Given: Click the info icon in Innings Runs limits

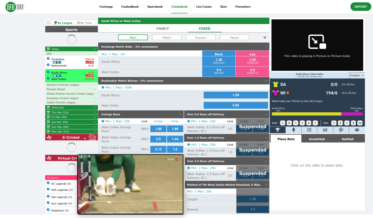Looking at the screenshot, I should click(103, 121).
